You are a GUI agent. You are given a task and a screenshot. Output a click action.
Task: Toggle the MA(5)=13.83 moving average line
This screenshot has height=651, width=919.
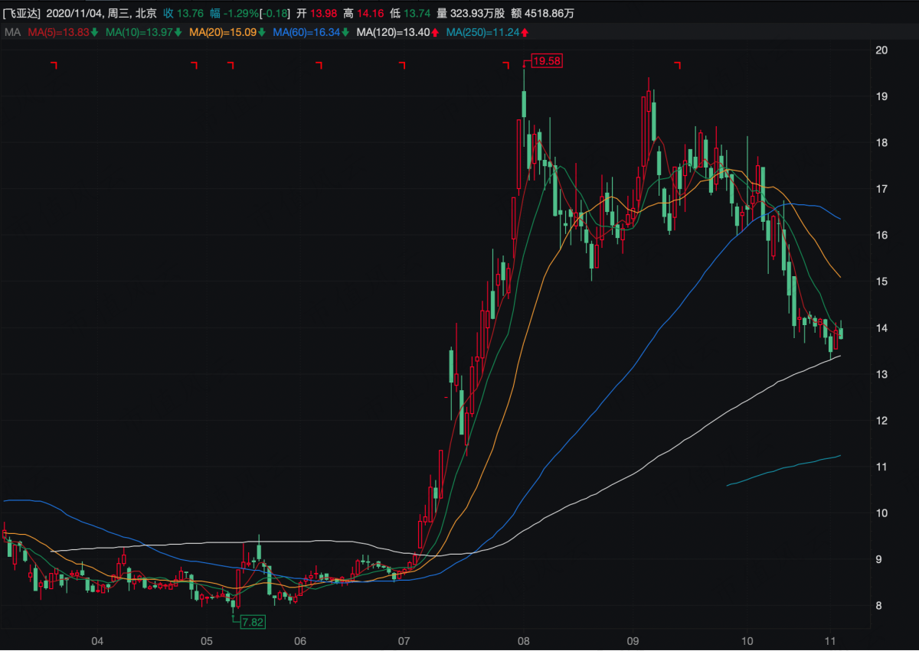click(x=59, y=32)
